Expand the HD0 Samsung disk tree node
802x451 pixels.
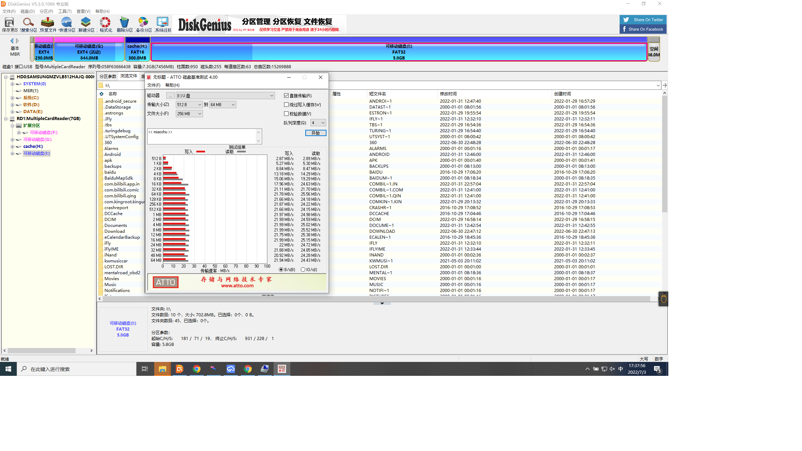click(x=6, y=77)
